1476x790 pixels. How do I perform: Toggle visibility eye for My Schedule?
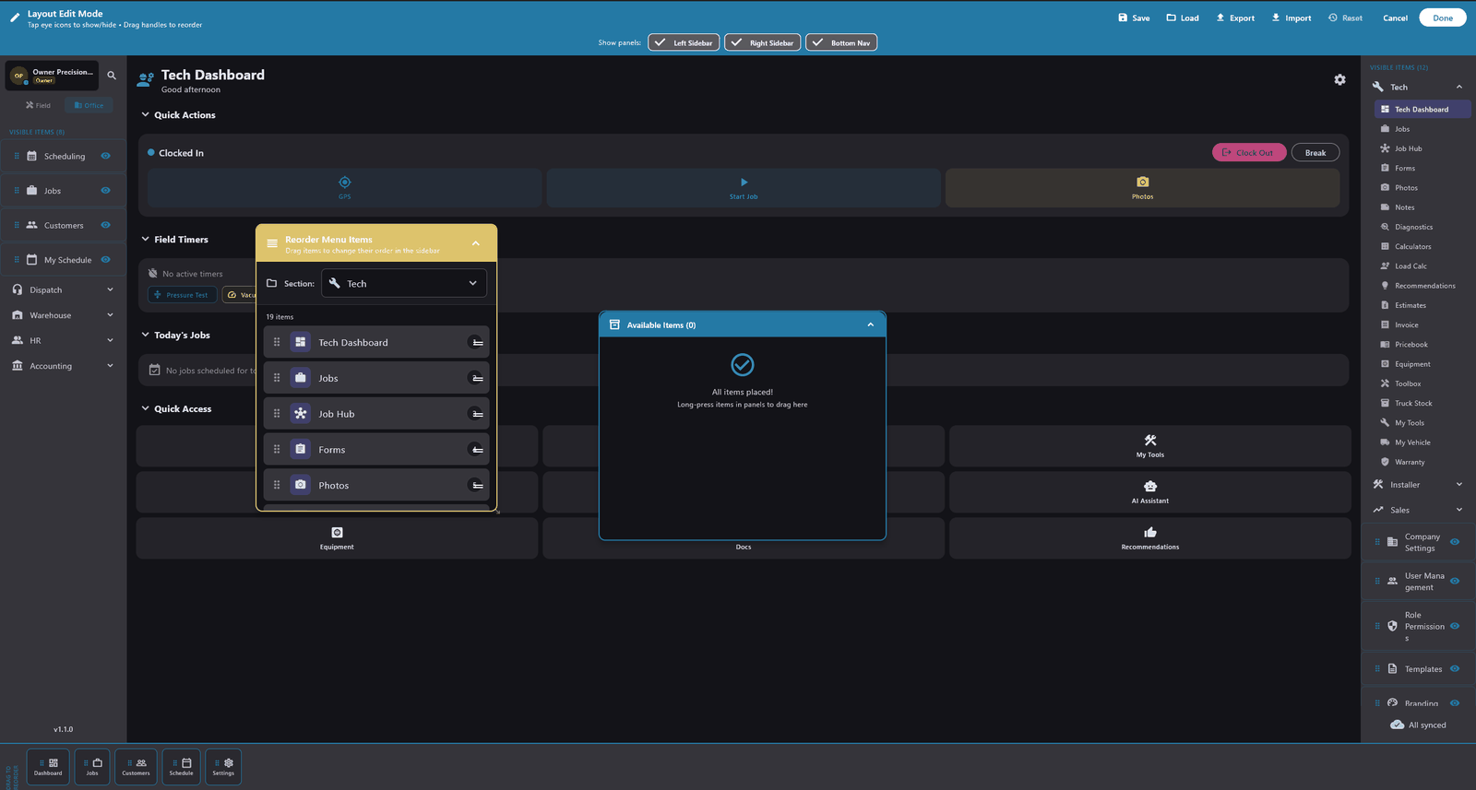[x=105, y=260]
